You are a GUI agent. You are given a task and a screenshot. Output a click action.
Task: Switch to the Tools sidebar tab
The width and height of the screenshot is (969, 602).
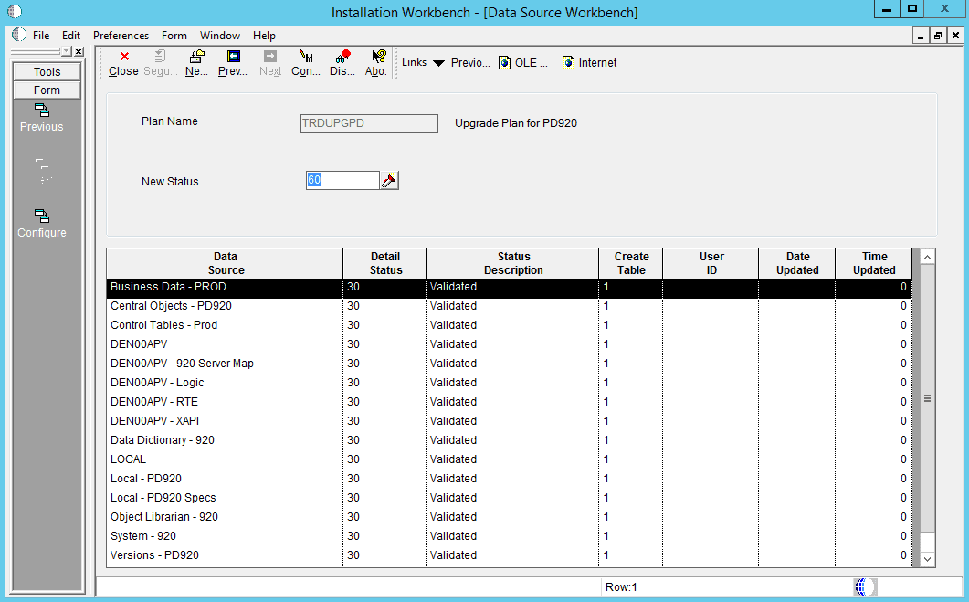coord(47,72)
